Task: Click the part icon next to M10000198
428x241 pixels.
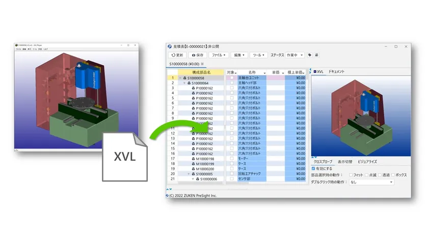Action: coord(193,158)
